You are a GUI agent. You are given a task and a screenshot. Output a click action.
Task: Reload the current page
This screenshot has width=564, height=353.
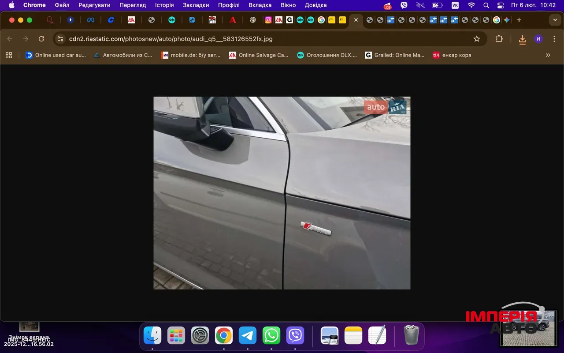(41, 39)
